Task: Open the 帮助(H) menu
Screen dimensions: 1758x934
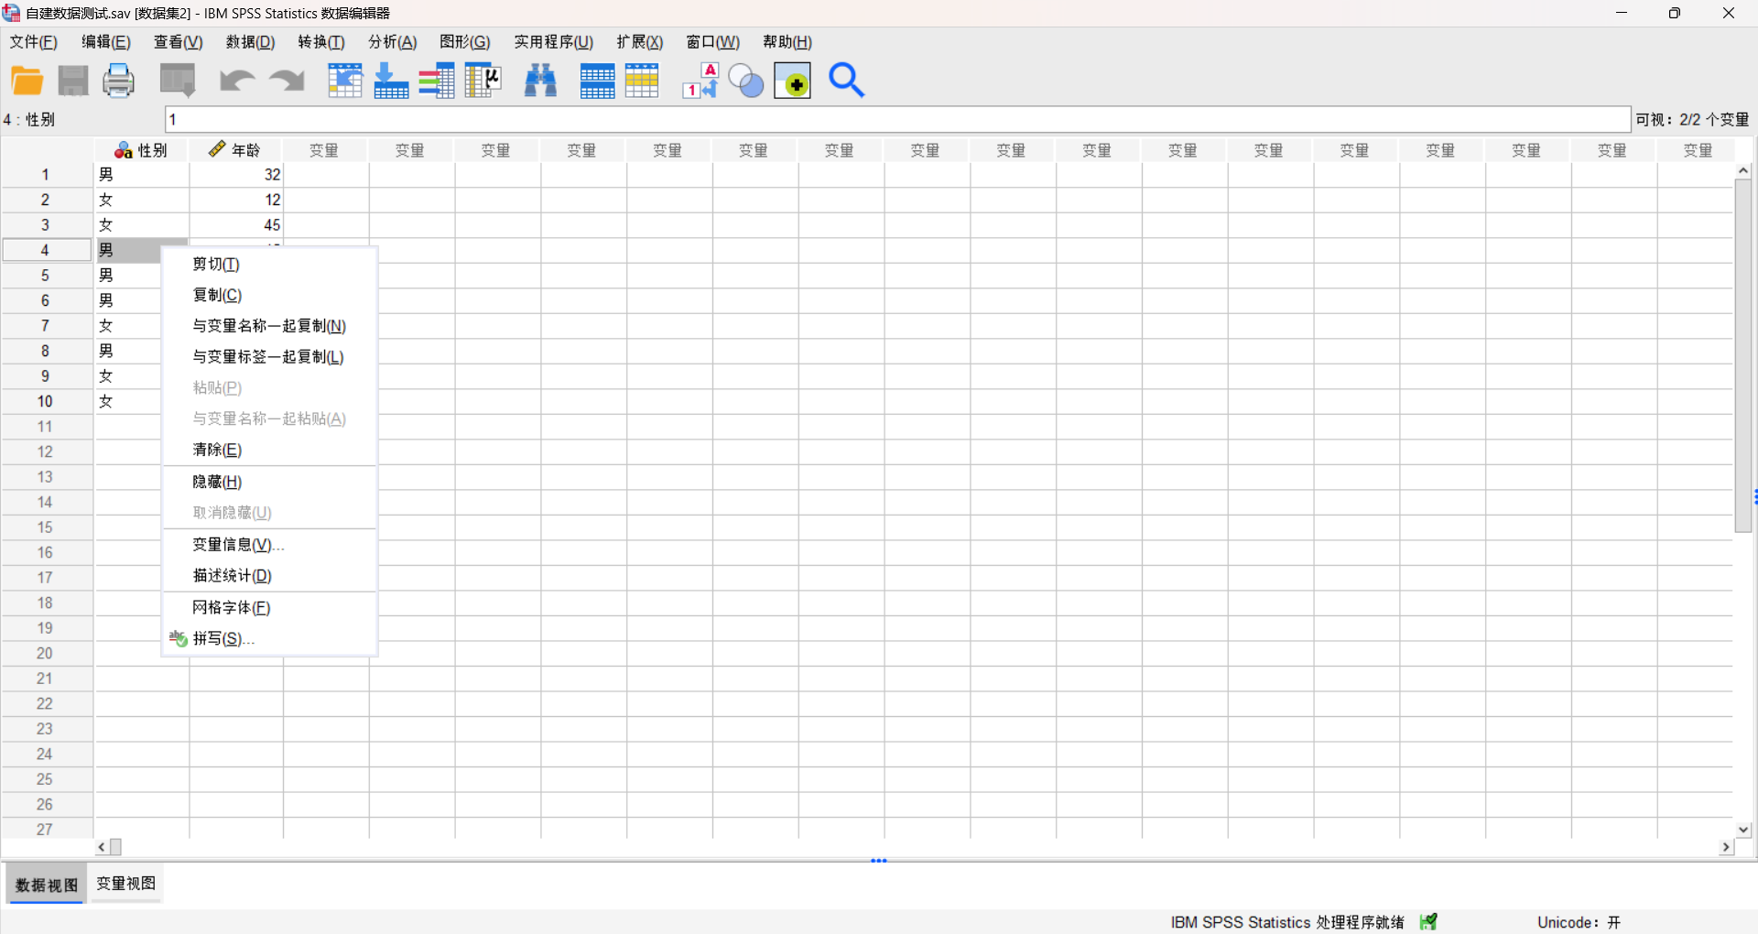Action: click(787, 42)
